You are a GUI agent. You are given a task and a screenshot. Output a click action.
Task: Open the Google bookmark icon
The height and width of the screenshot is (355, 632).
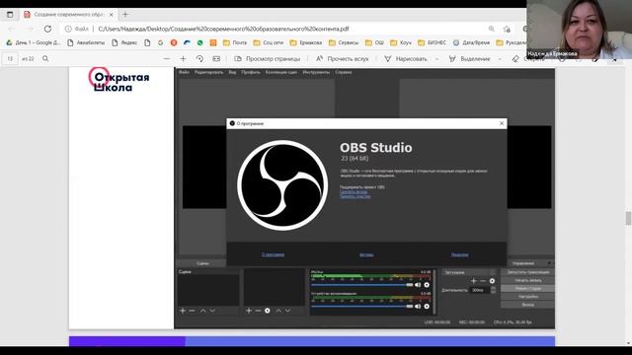click(160, 42)
